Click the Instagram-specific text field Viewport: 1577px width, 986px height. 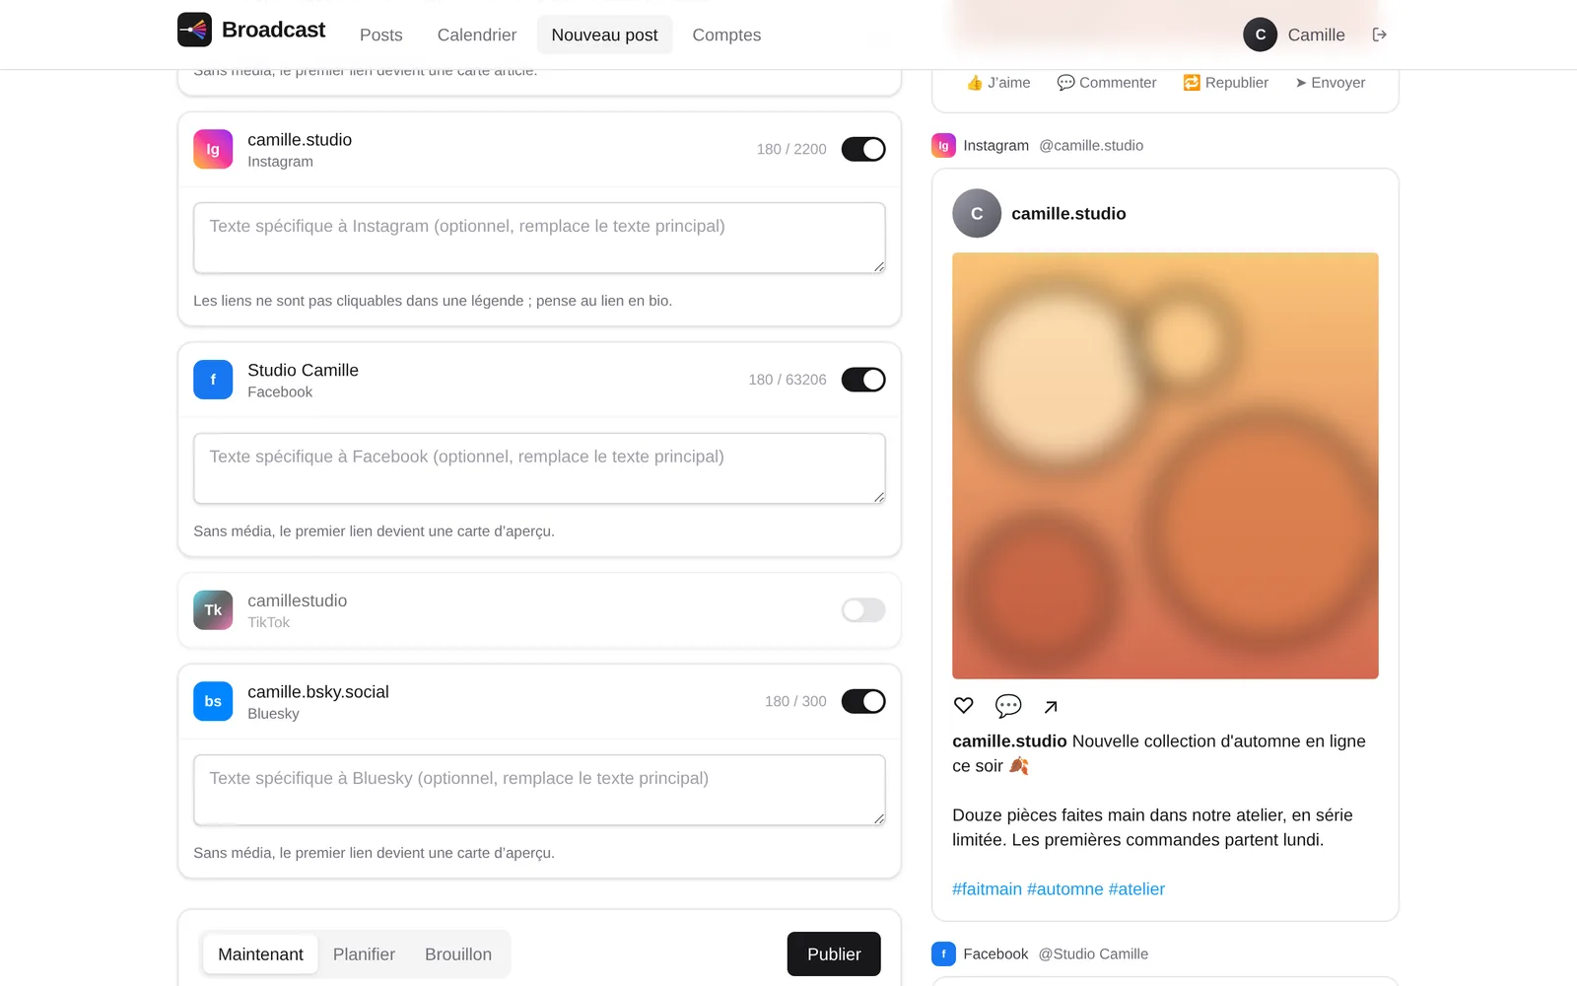539,238
